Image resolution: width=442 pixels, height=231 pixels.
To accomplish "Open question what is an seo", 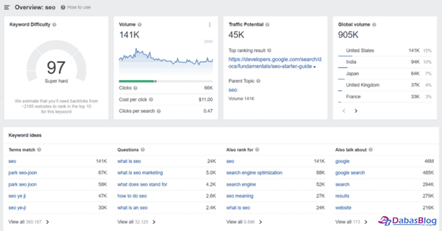I will 133,208.
